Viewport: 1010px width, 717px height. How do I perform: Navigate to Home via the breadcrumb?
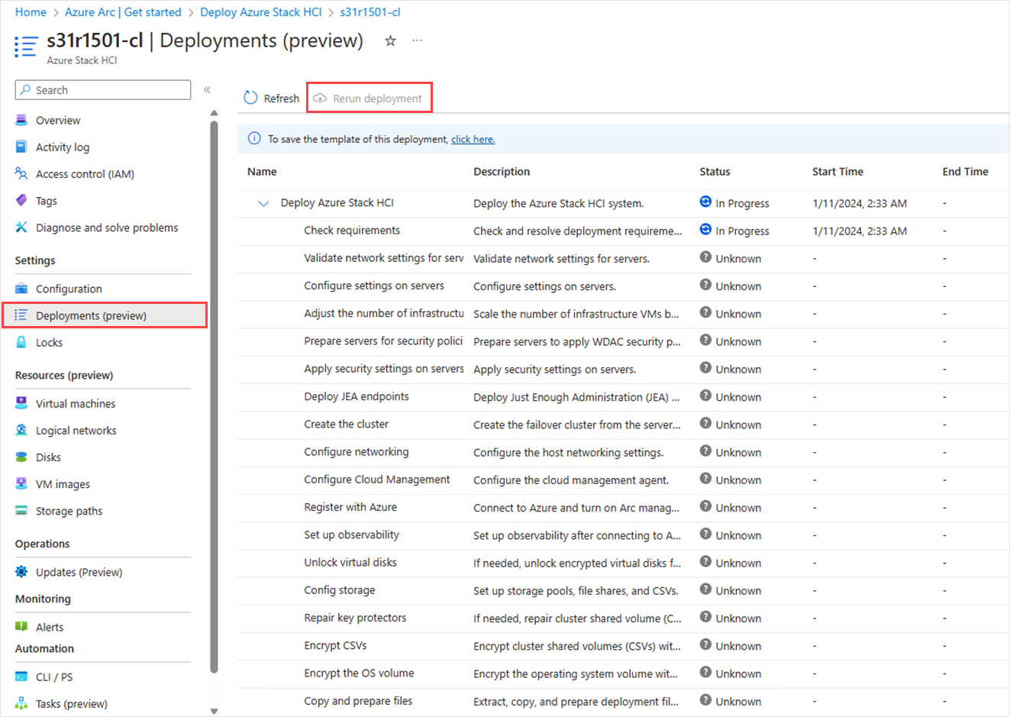pyautogui.click(x=30, y=11)
